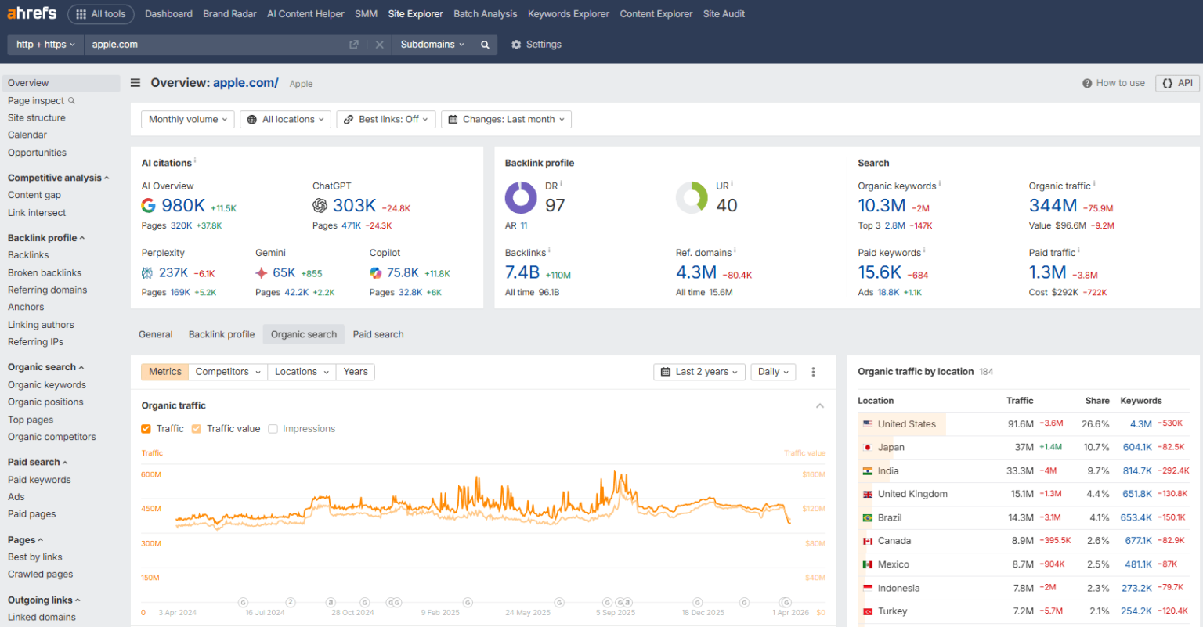Image resolution: width=1203 pixels, height=627 pixels.
Task: Switch to the Paid search tab
Action: [x=378, y=334]
